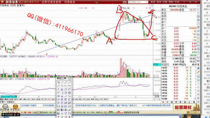Switch chart to 60-minute period

pyautogui.click(x=198, y=98)
